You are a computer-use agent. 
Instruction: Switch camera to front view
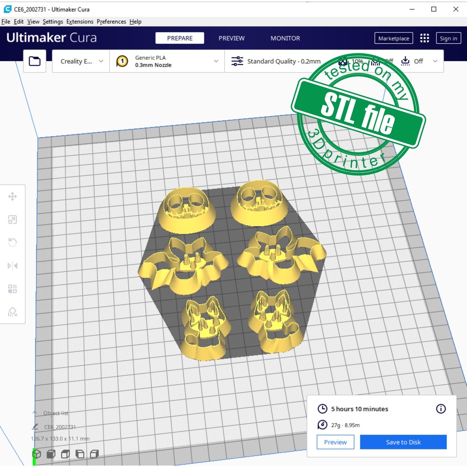pos(51,454)
